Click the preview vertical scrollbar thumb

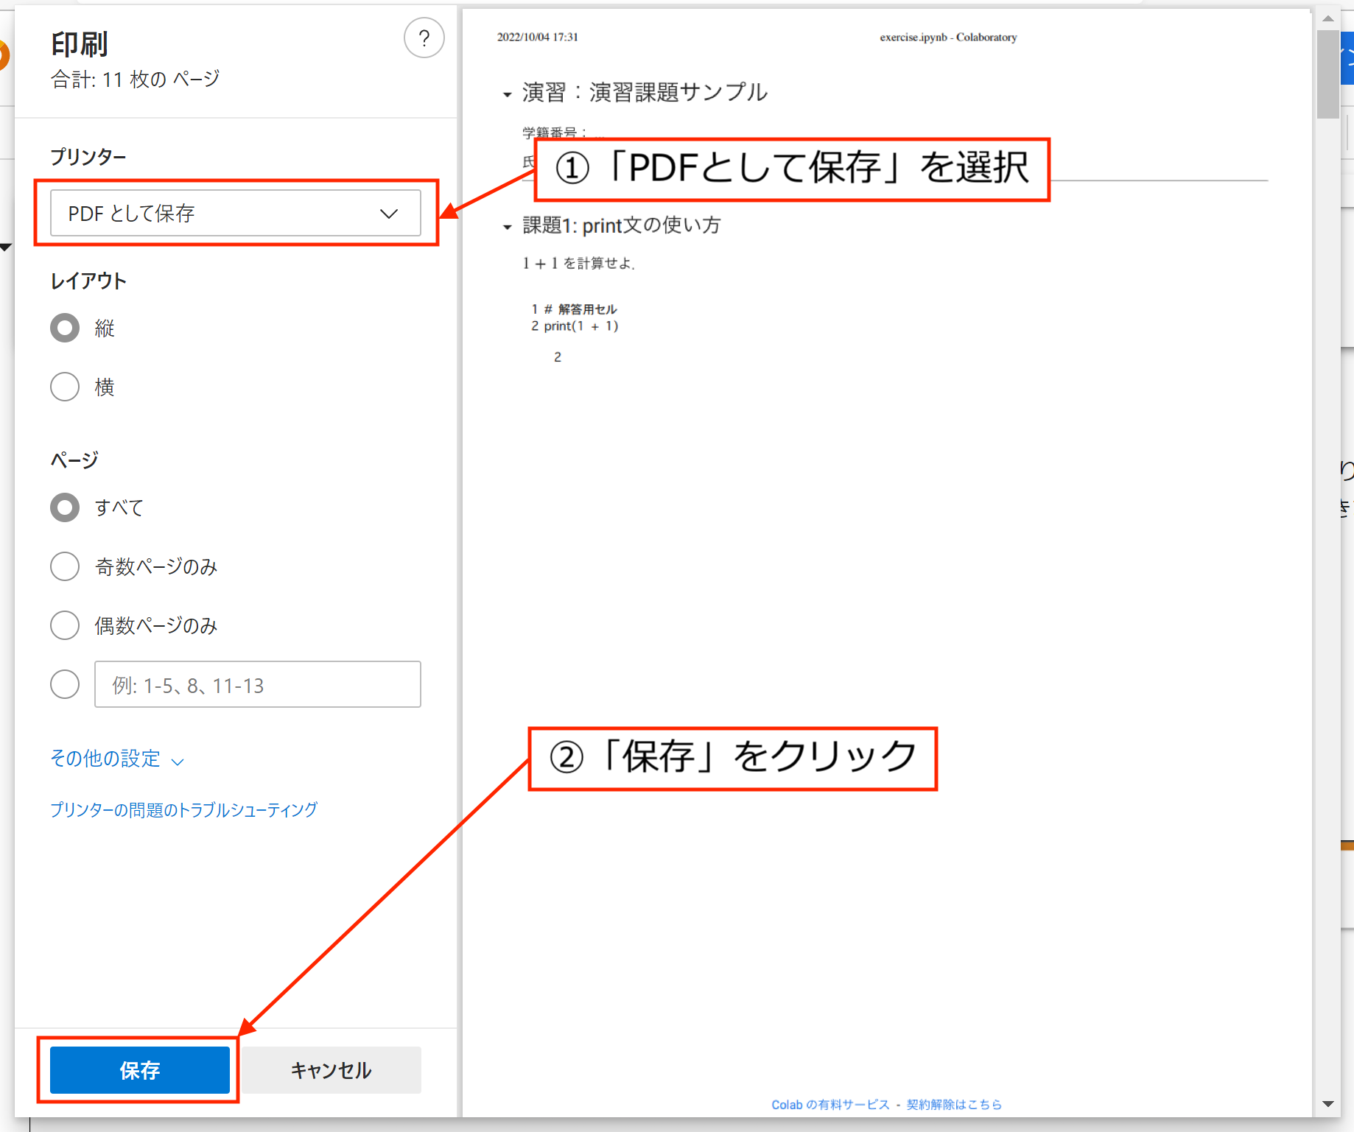click(1327, 74)
